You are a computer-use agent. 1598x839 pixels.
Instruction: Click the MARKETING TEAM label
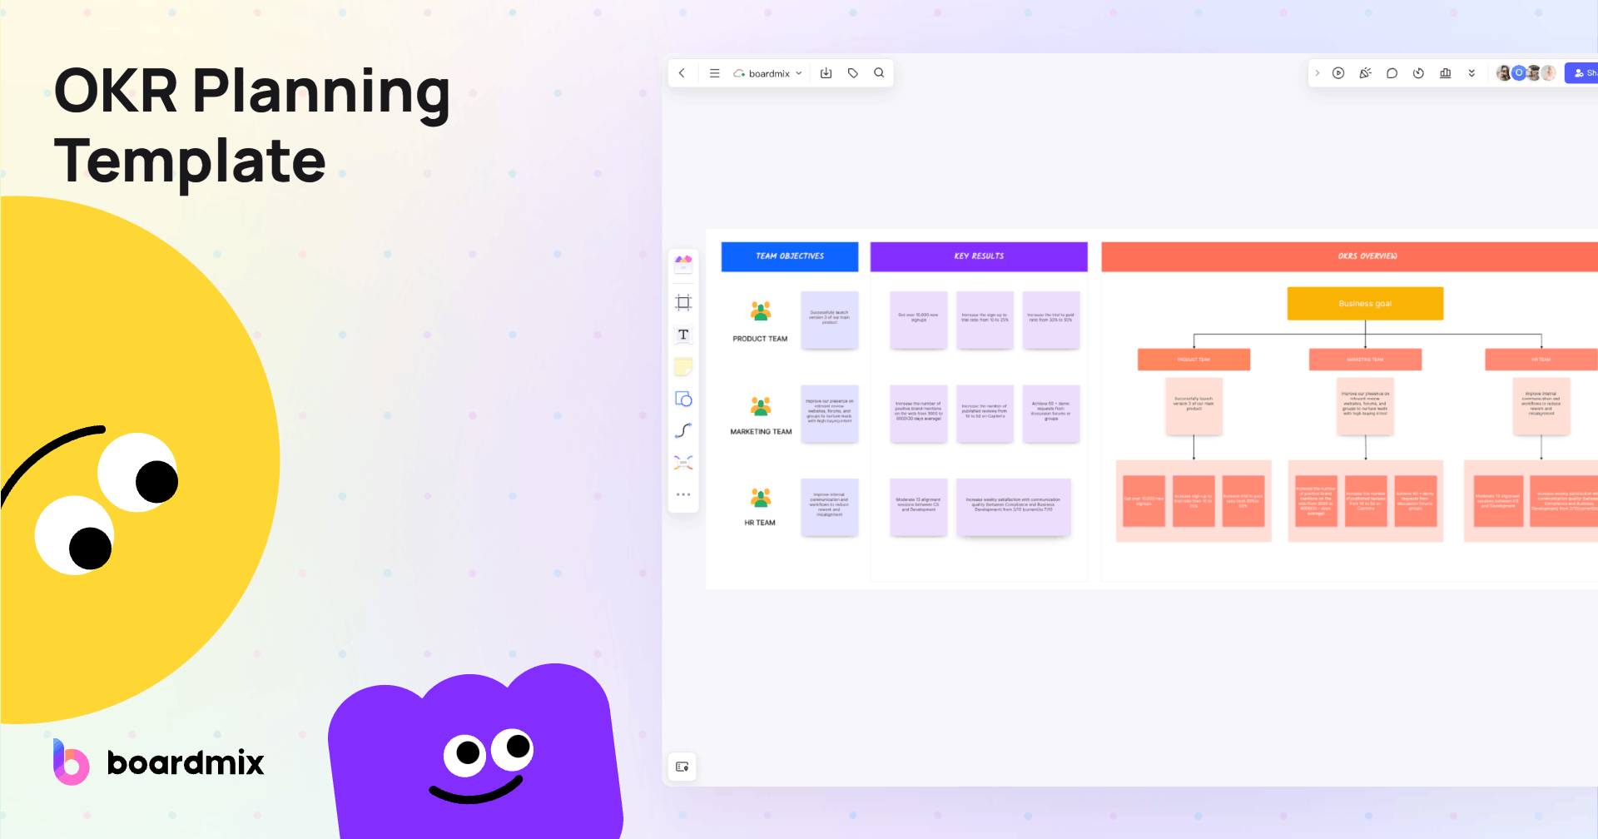click(x=761, y=432)
